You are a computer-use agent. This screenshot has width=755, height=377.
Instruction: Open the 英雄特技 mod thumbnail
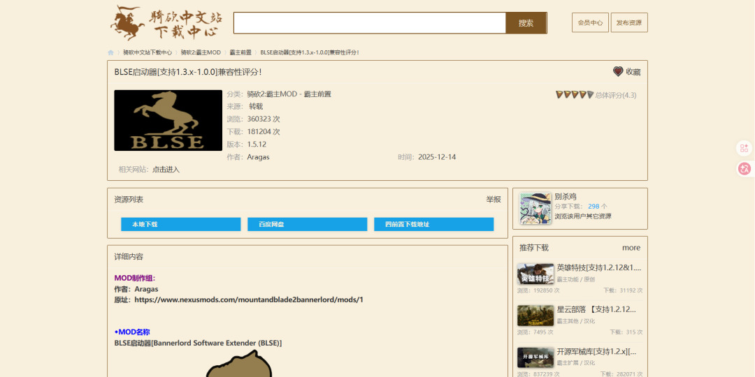click(535, 274)
